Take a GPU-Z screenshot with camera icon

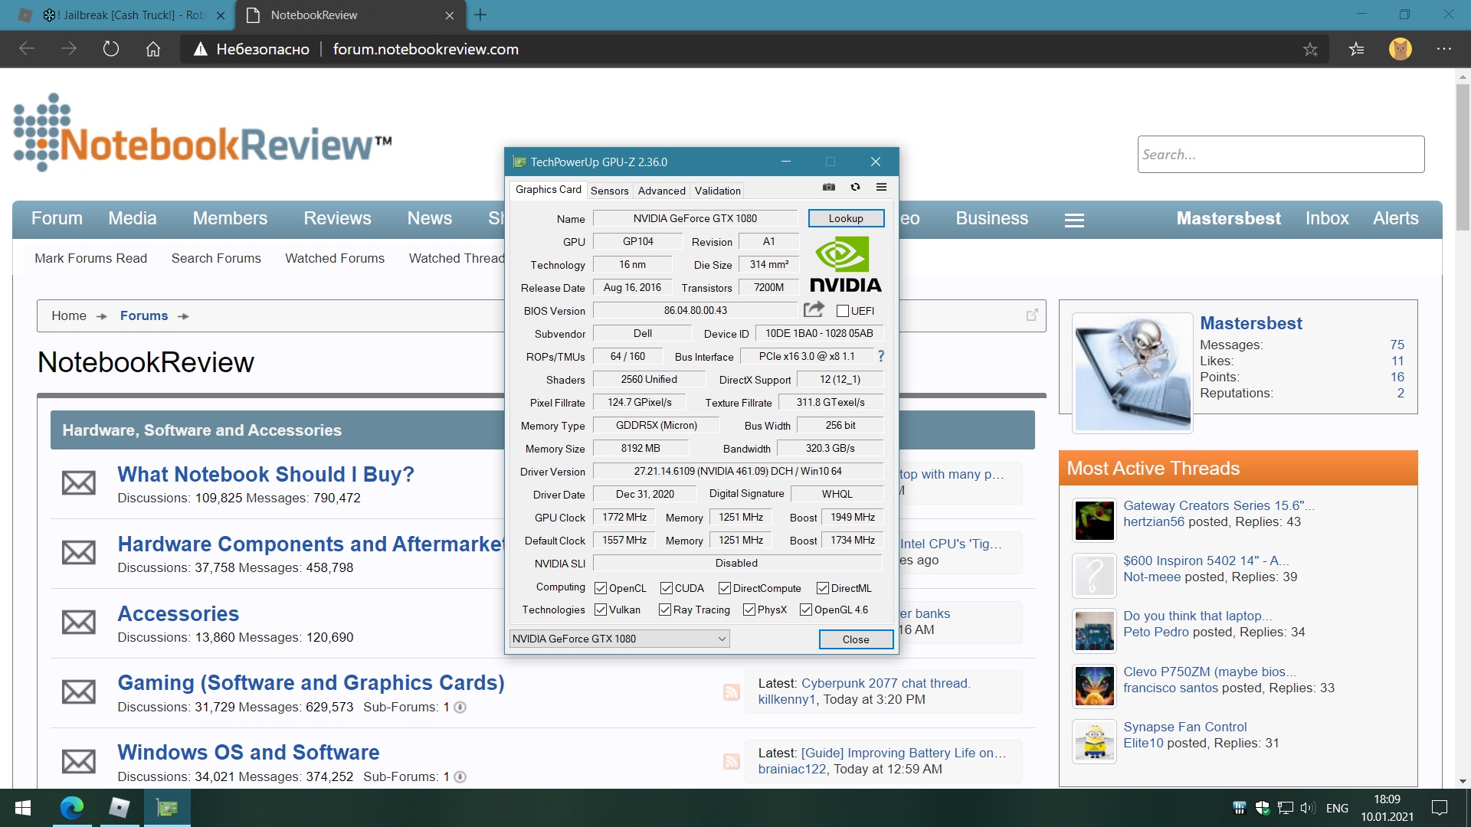[828, 187]
